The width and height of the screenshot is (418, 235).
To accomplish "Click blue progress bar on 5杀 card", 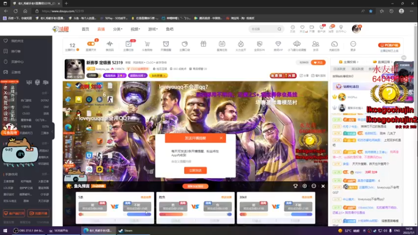I will pos(139,214).
